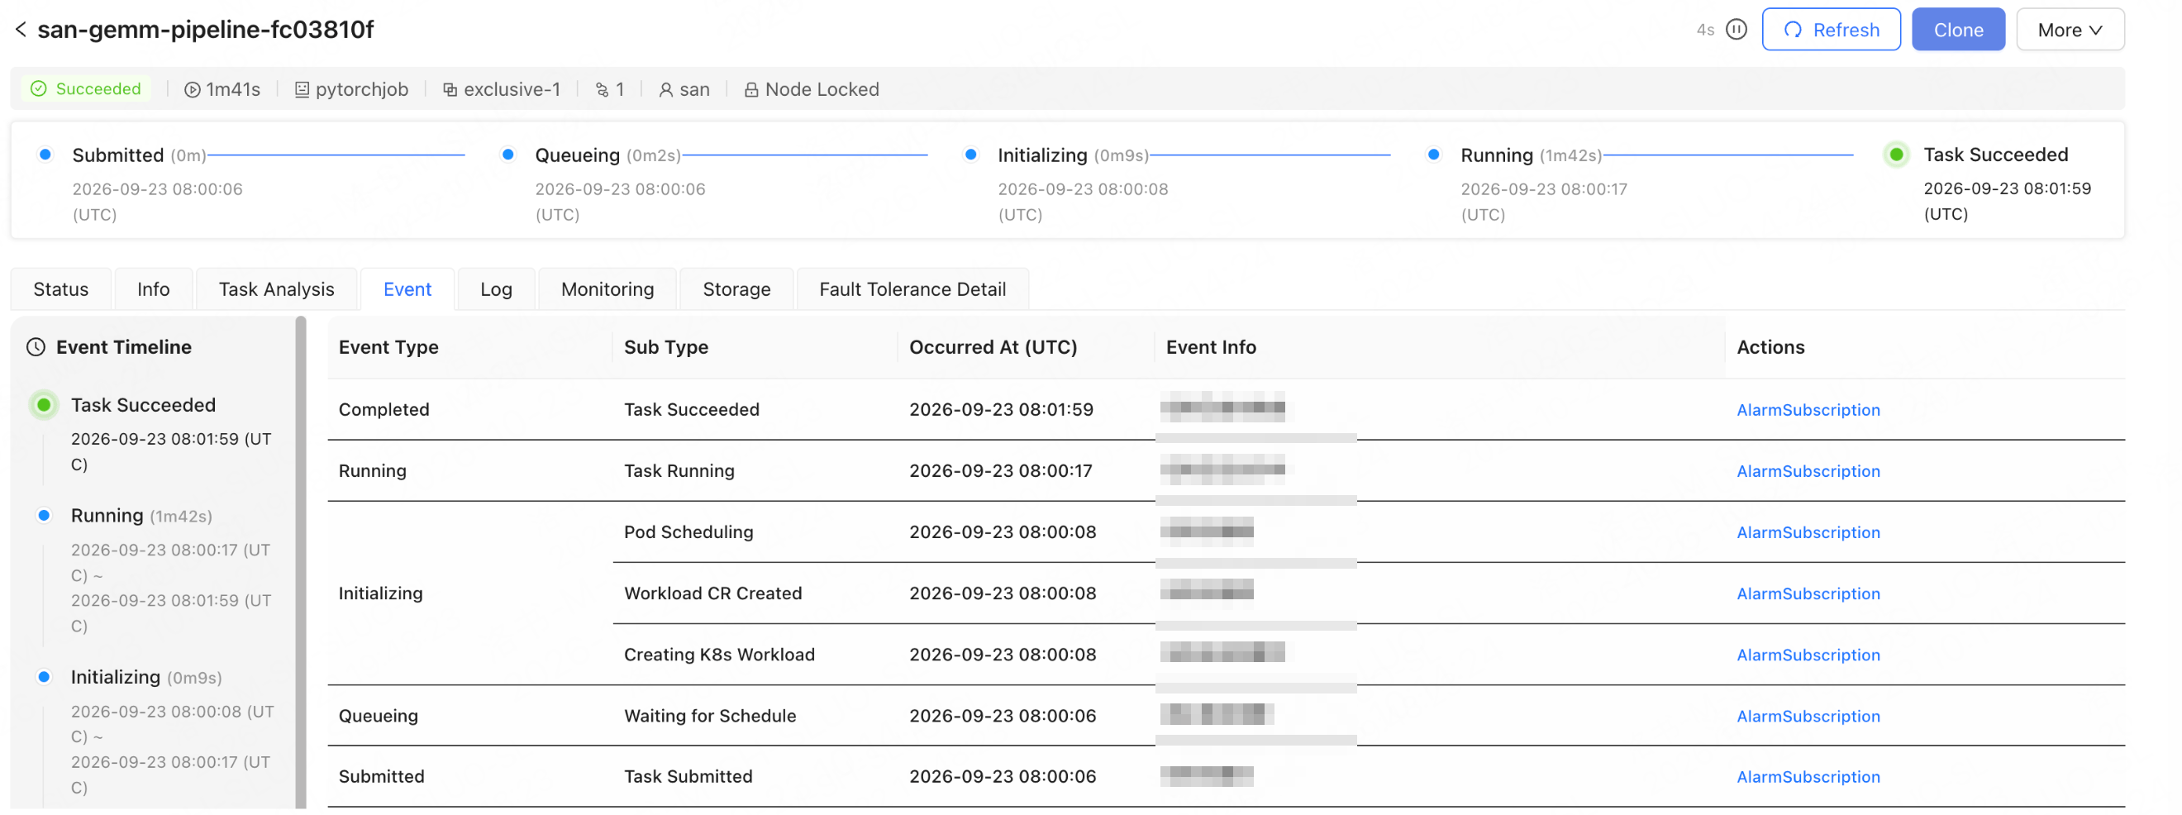
Task: Click the 1m41s duration clock icon
Action: pyautogui.click(x=193, y=90)
